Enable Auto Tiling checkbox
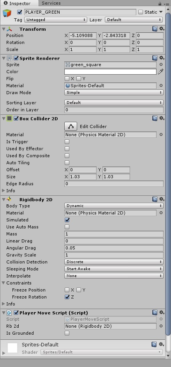 (x=67, y=163)
